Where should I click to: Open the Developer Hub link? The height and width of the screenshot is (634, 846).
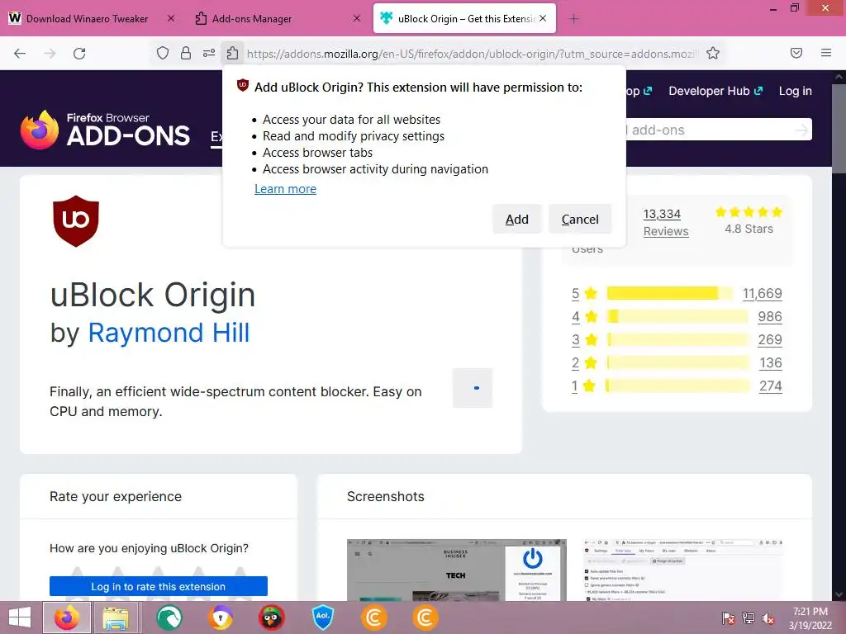715,91
